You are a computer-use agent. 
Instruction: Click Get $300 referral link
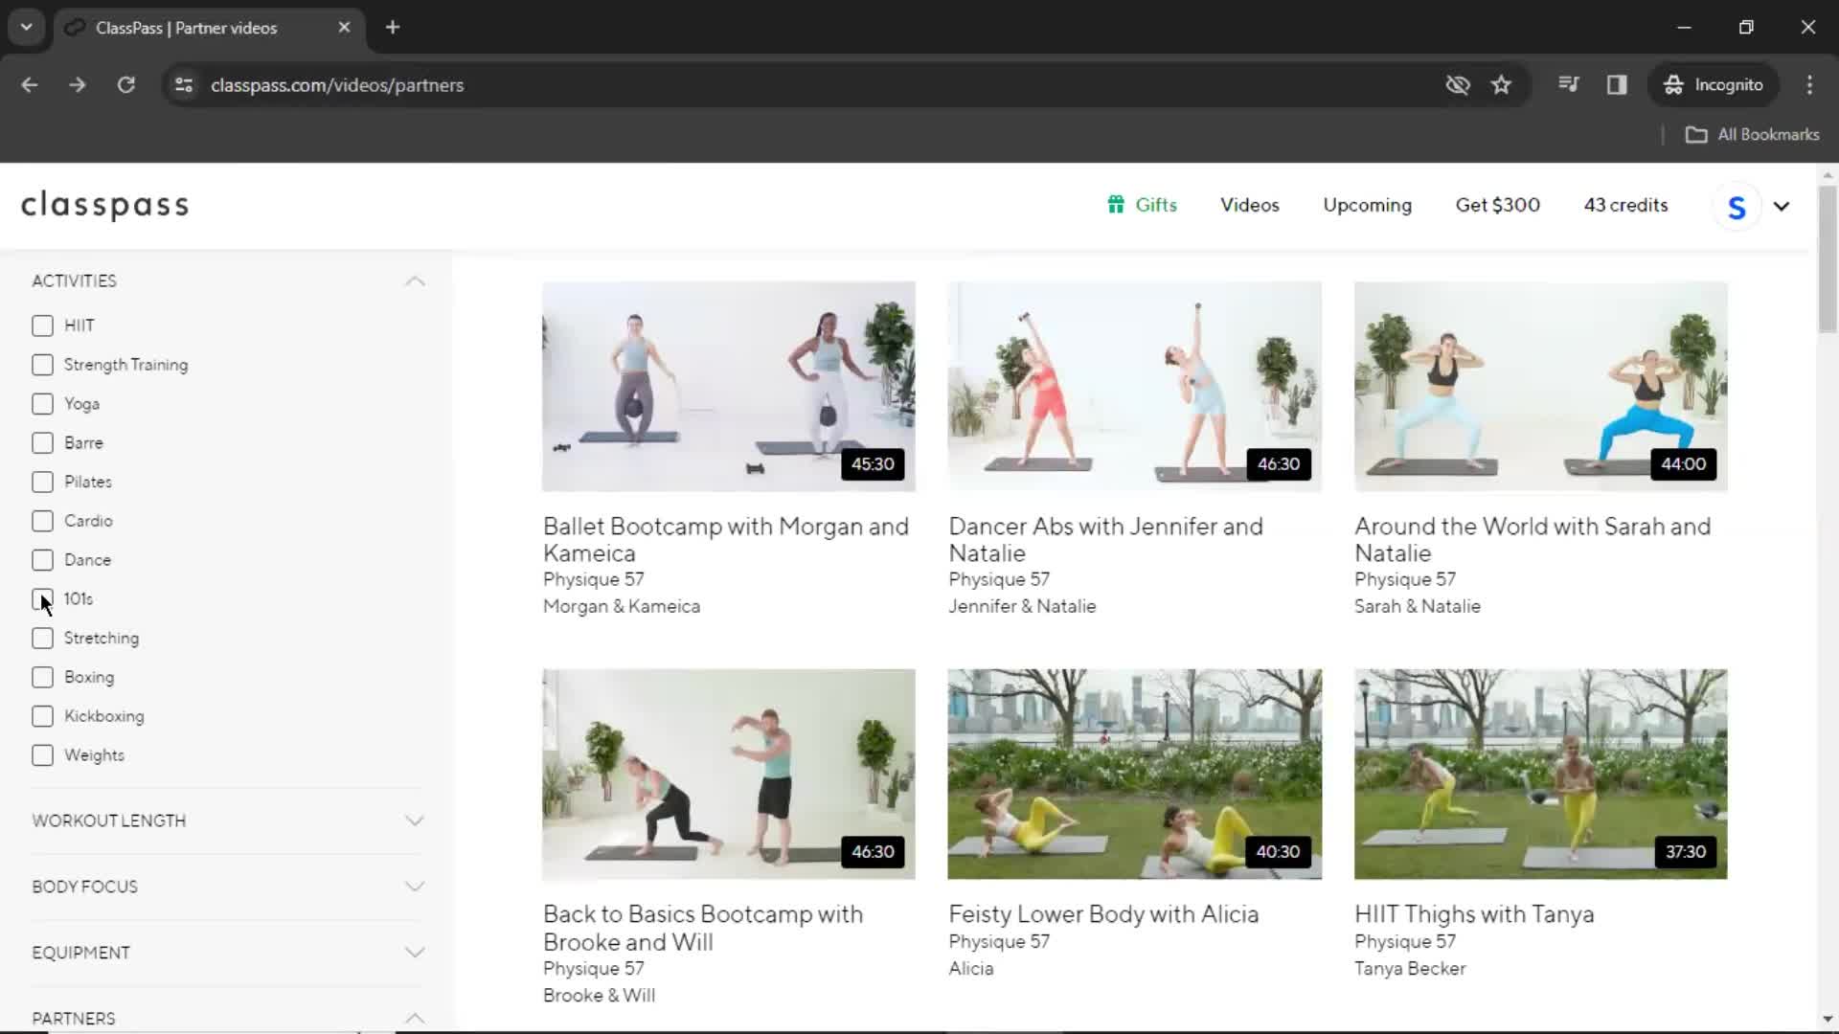[1498, 205]
